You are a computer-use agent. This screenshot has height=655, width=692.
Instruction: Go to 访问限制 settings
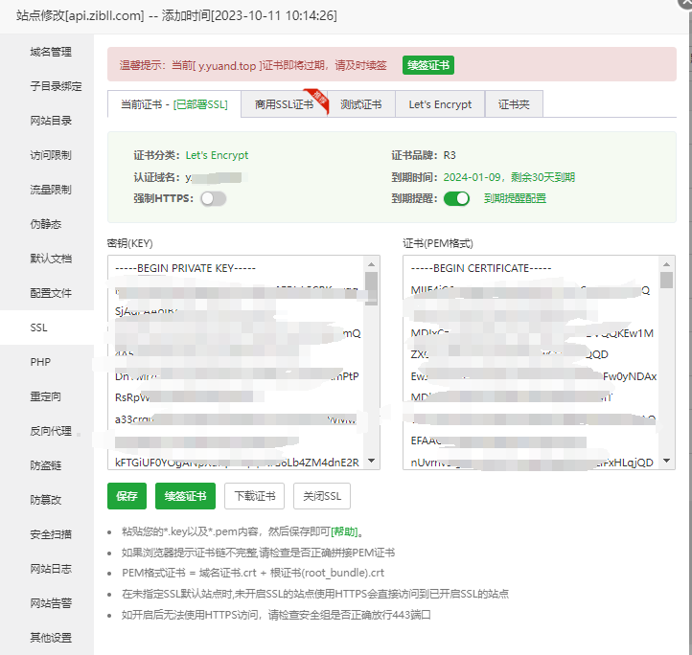50,155
